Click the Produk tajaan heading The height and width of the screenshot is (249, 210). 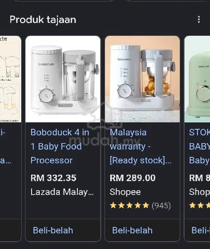[43, 20]
